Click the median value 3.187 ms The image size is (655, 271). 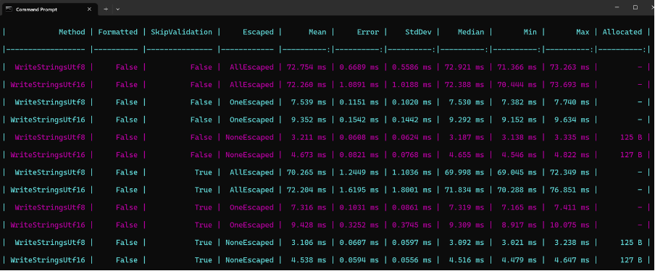(x=467, y=138)
